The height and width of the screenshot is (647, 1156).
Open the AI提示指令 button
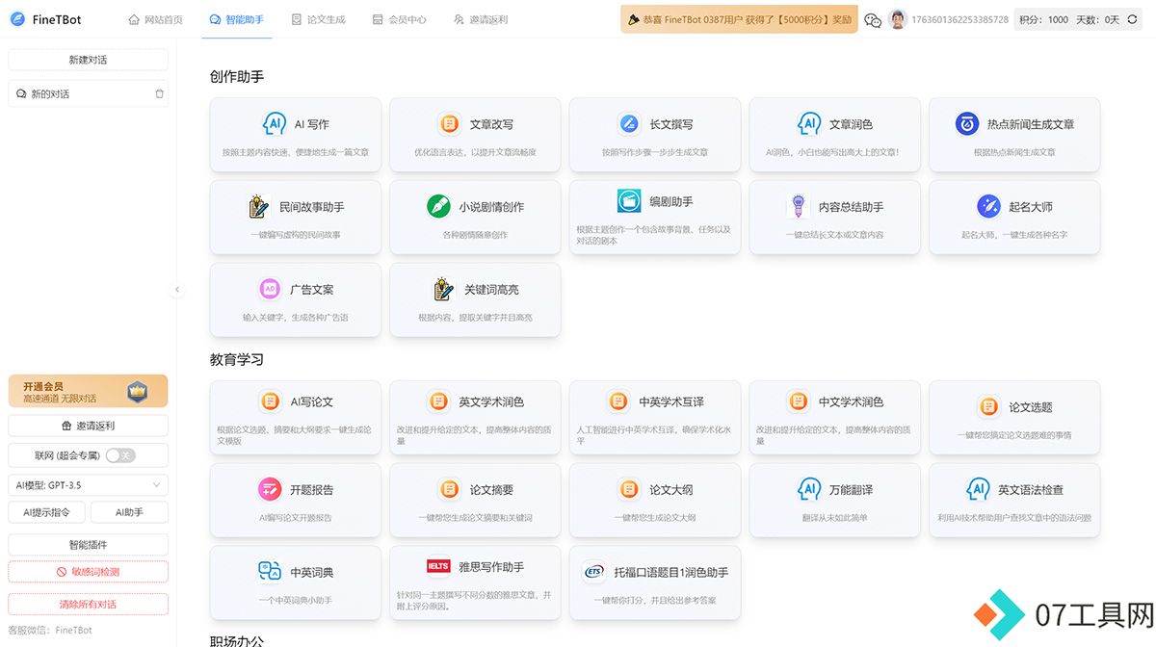tap(46, 512)
